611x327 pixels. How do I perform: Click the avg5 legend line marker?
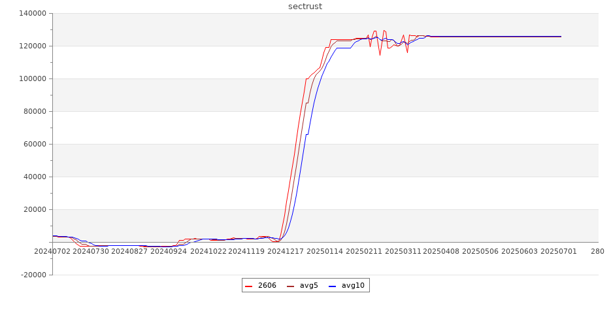tap(291, 286)
